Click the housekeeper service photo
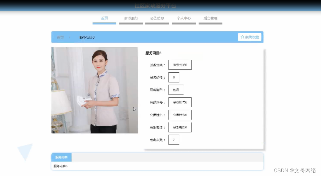Screen dimensions: 321x176 pyautogui.click(x=95, y=90)
